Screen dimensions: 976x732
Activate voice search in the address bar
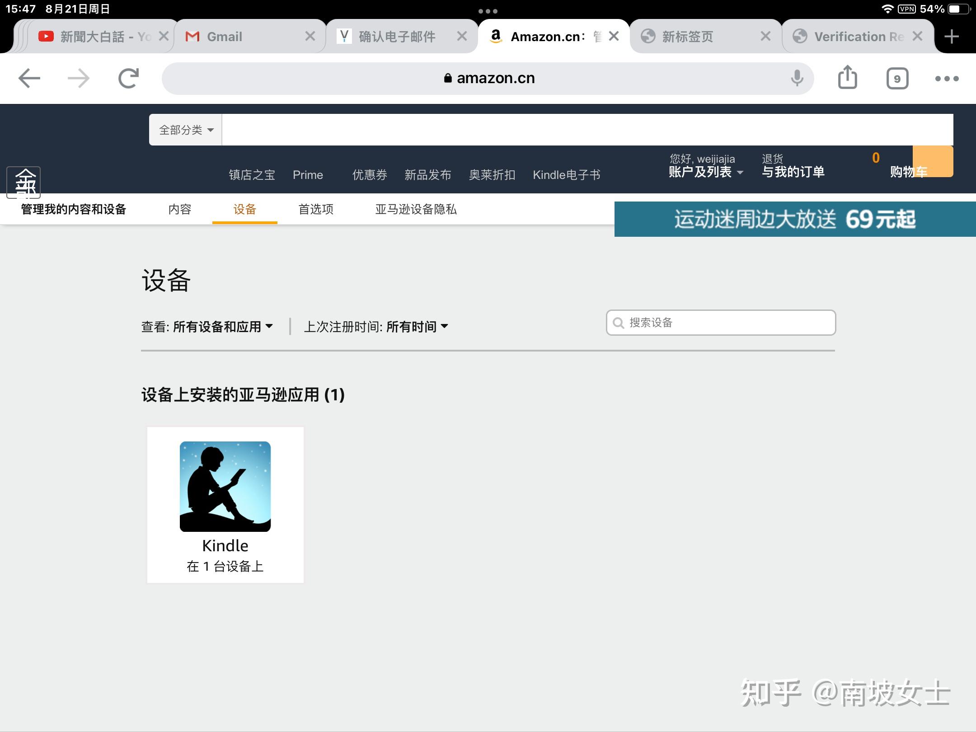797,78
